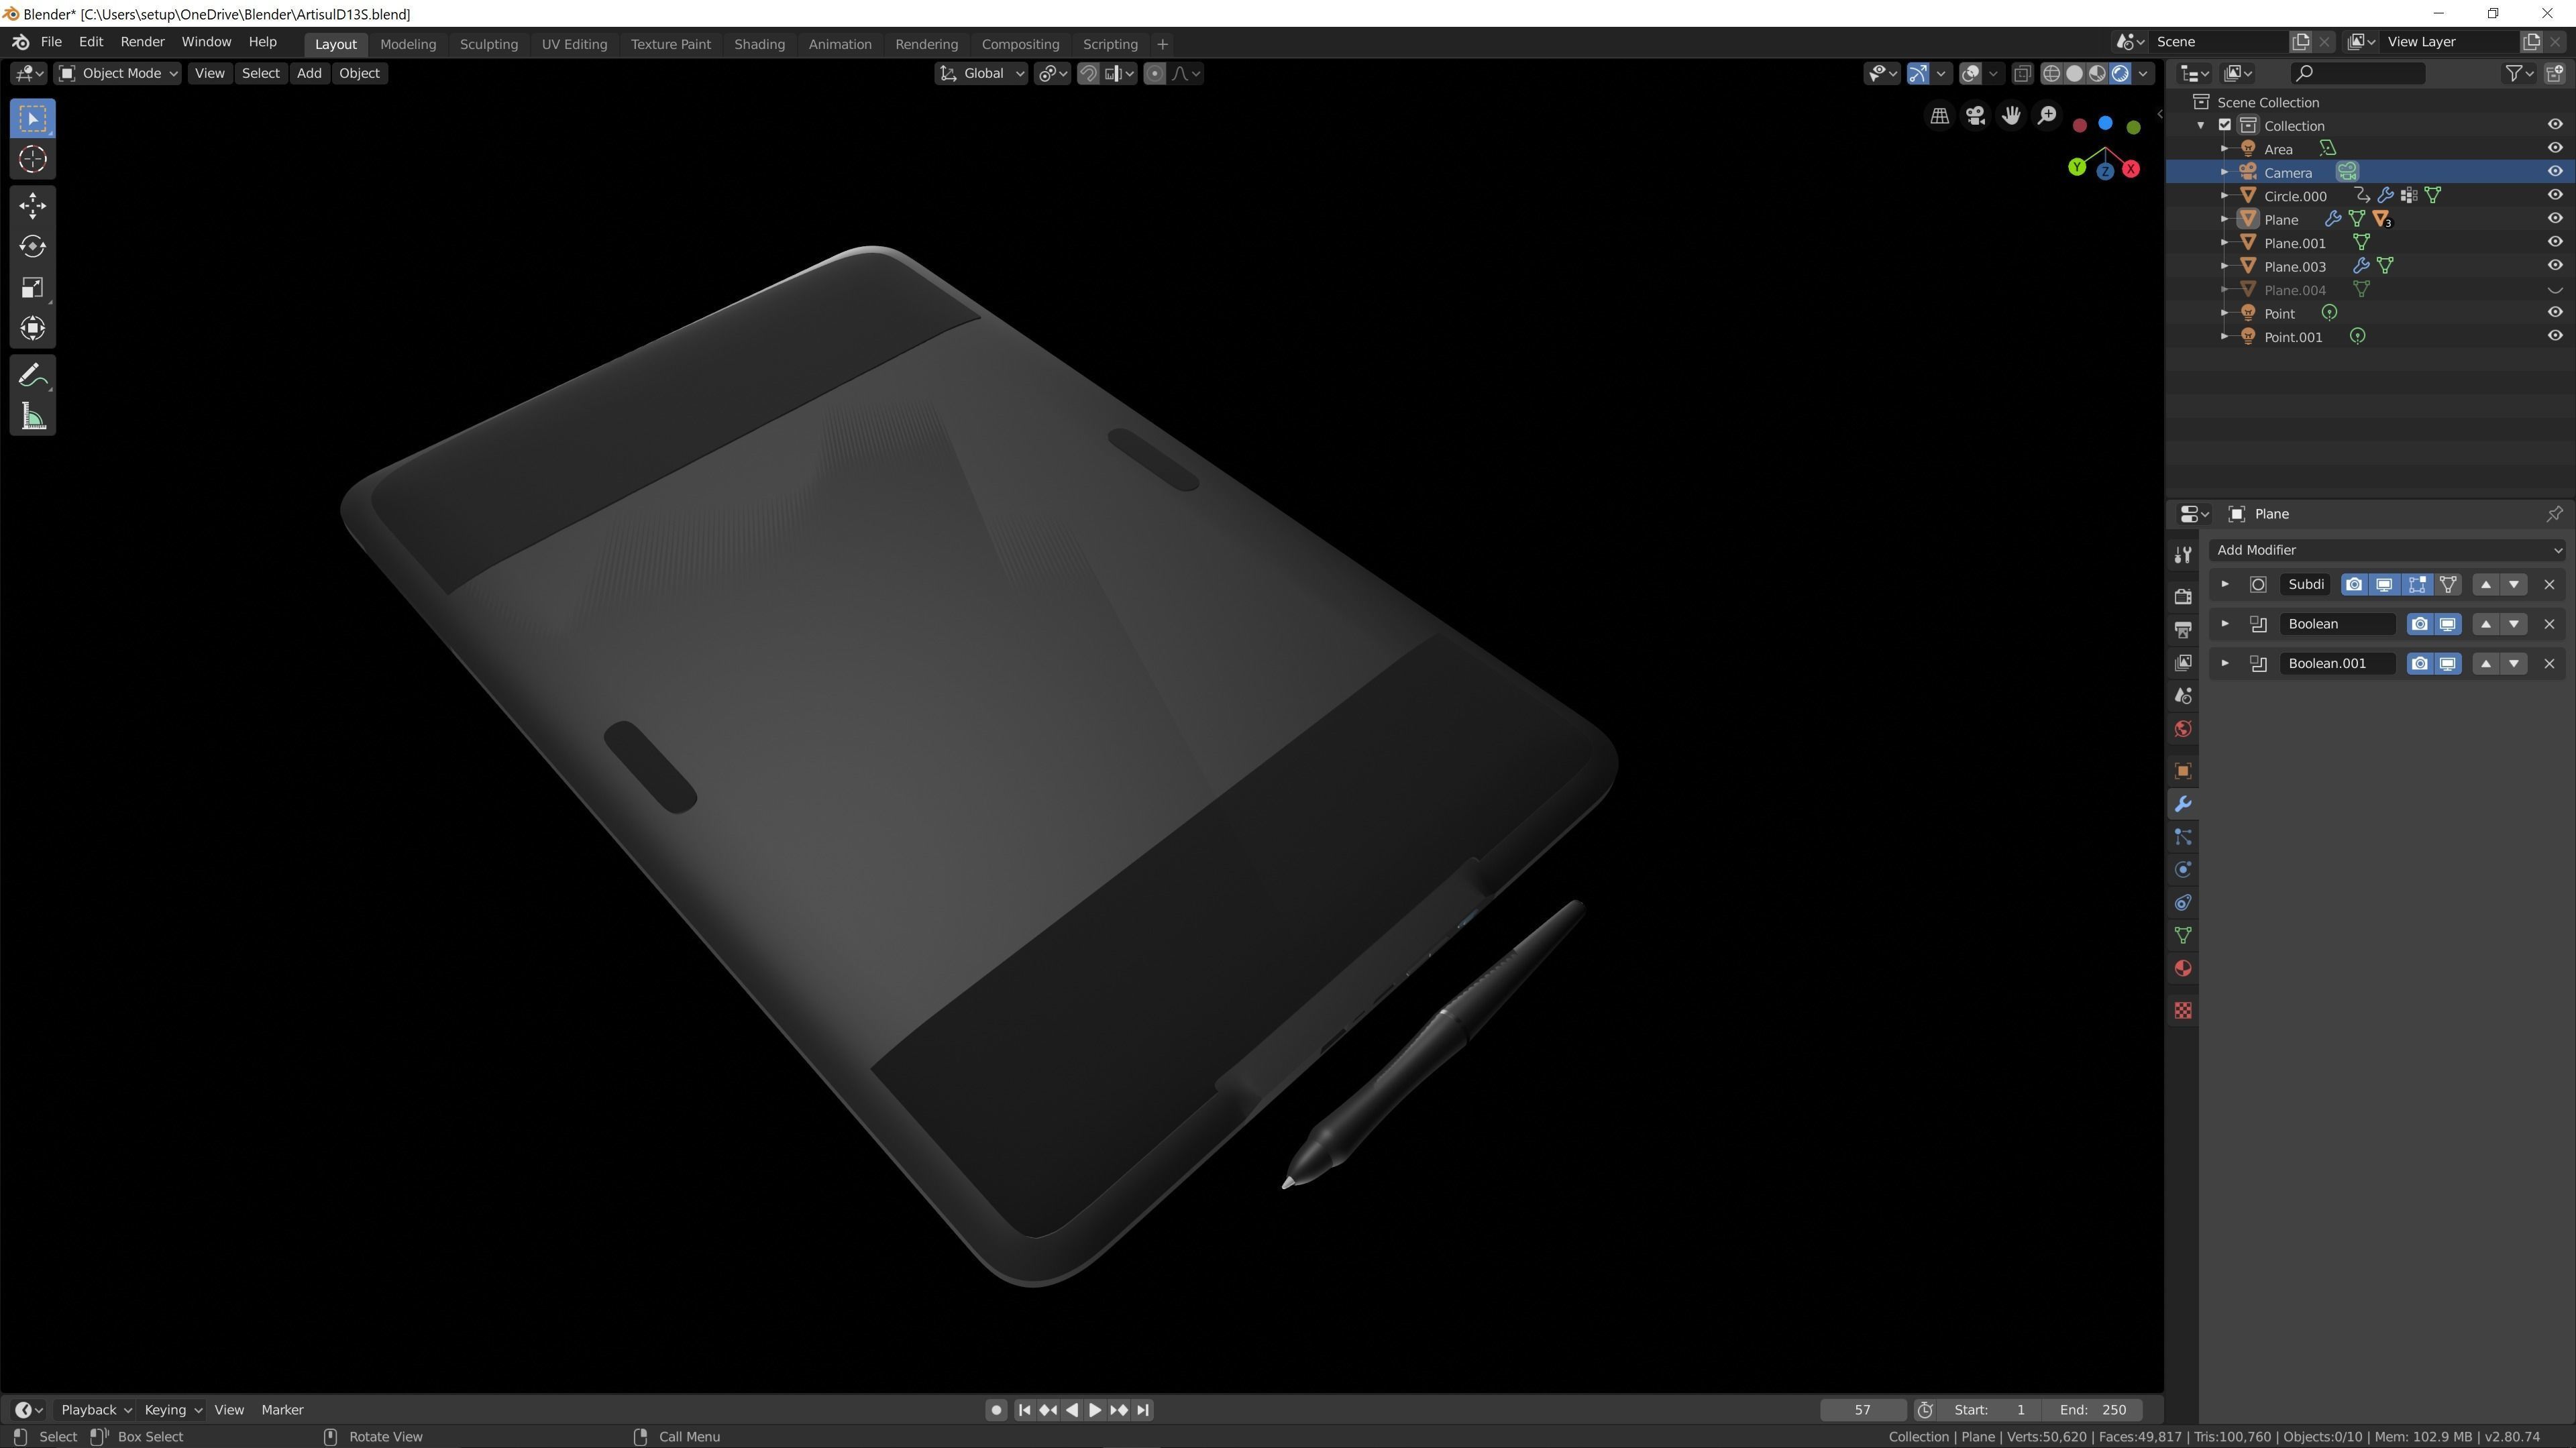Viewport: 2576px width, 1448px height.
Task: Move Subdi modifier down
Action: [x=2514, y=585]
